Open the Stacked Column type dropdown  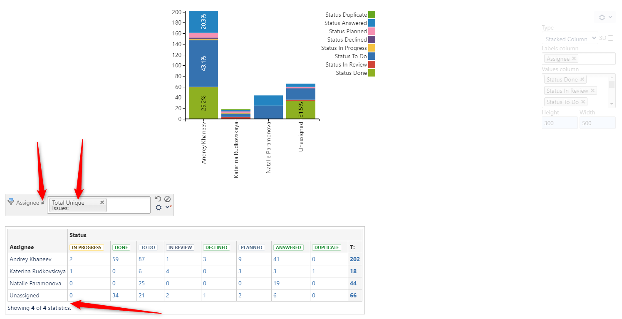(x=570, y=38)
